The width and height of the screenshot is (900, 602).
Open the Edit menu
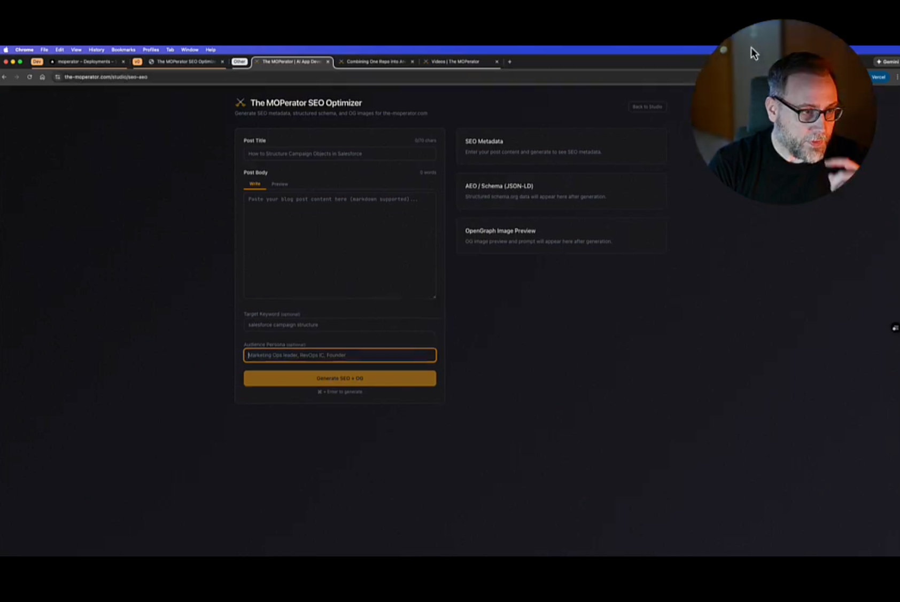(59, 50)
